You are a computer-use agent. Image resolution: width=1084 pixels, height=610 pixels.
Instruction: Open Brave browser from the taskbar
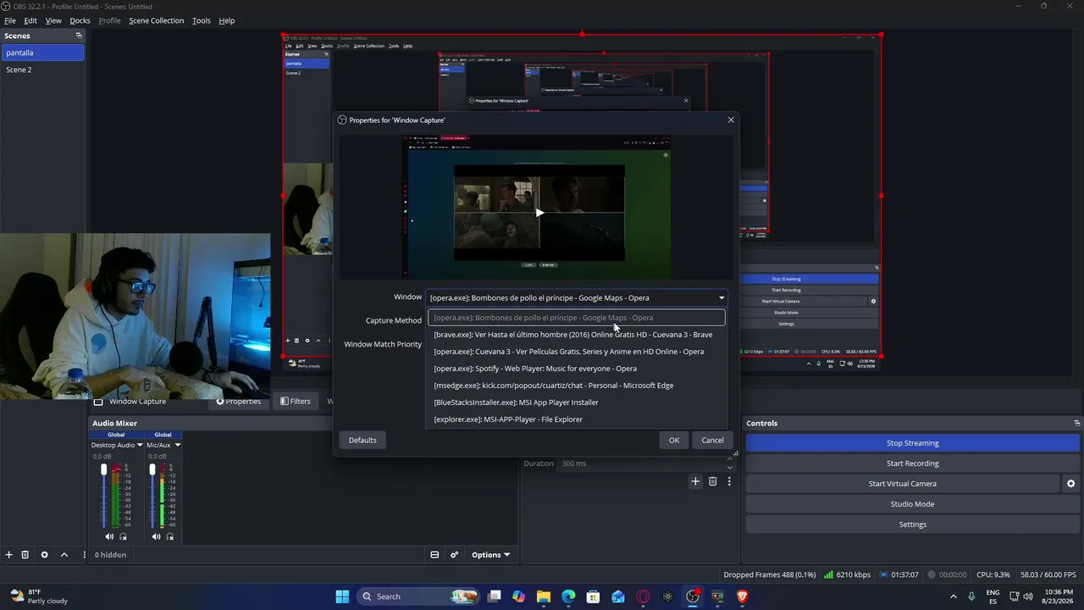(x=742, y=596)
